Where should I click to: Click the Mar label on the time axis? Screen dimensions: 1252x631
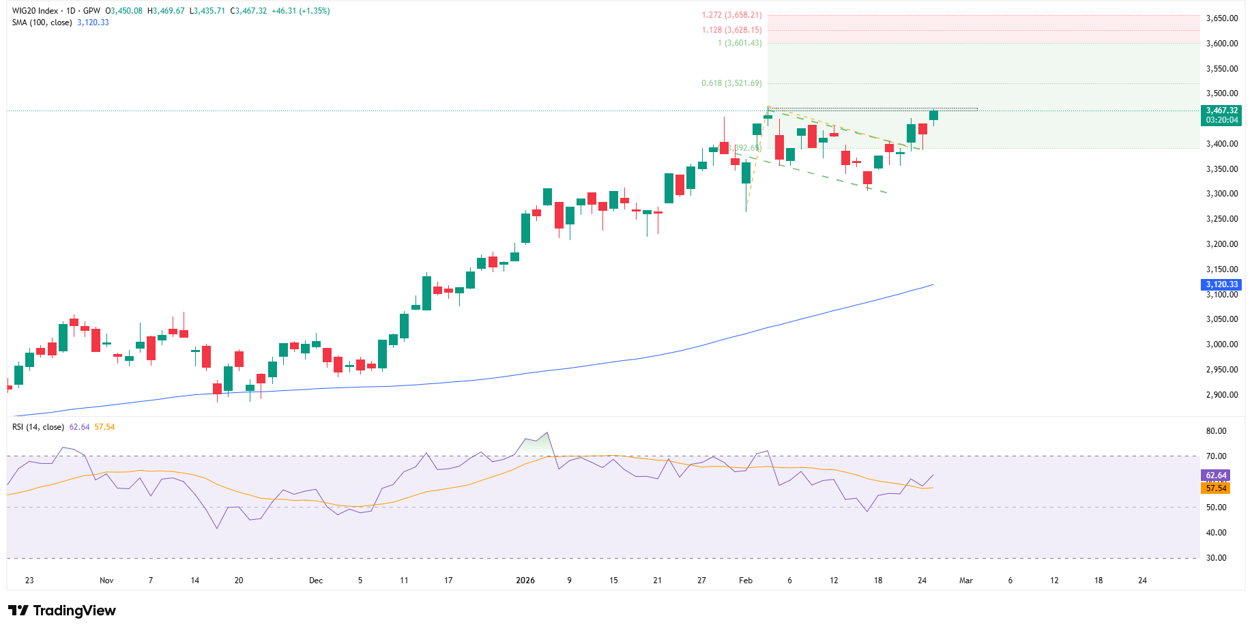coord(966,581)
